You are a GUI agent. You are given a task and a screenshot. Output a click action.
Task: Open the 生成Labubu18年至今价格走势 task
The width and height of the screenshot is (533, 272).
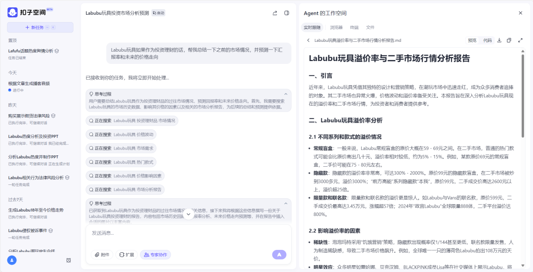coord(40,213)
